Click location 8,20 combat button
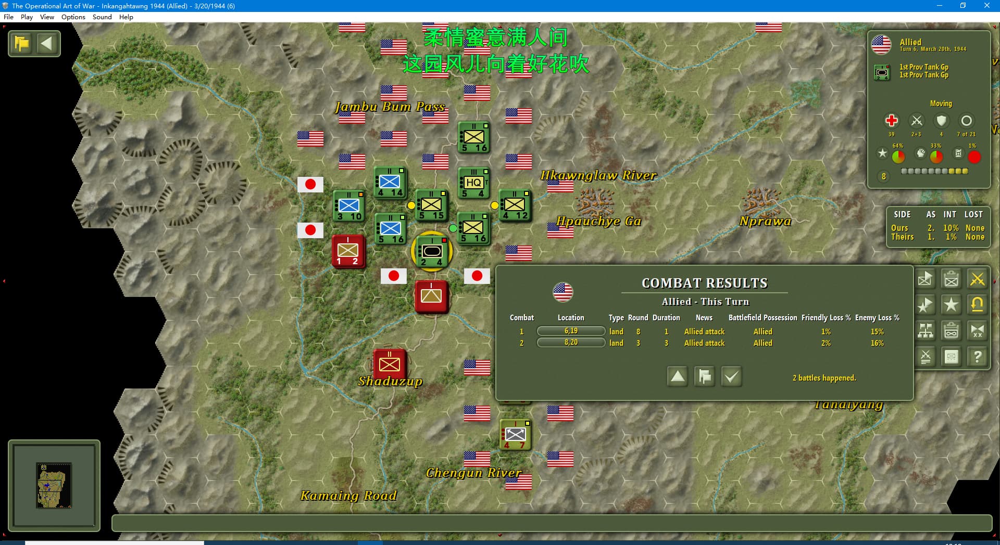Viewport: 1000px width, 545px height. point(571,342)
